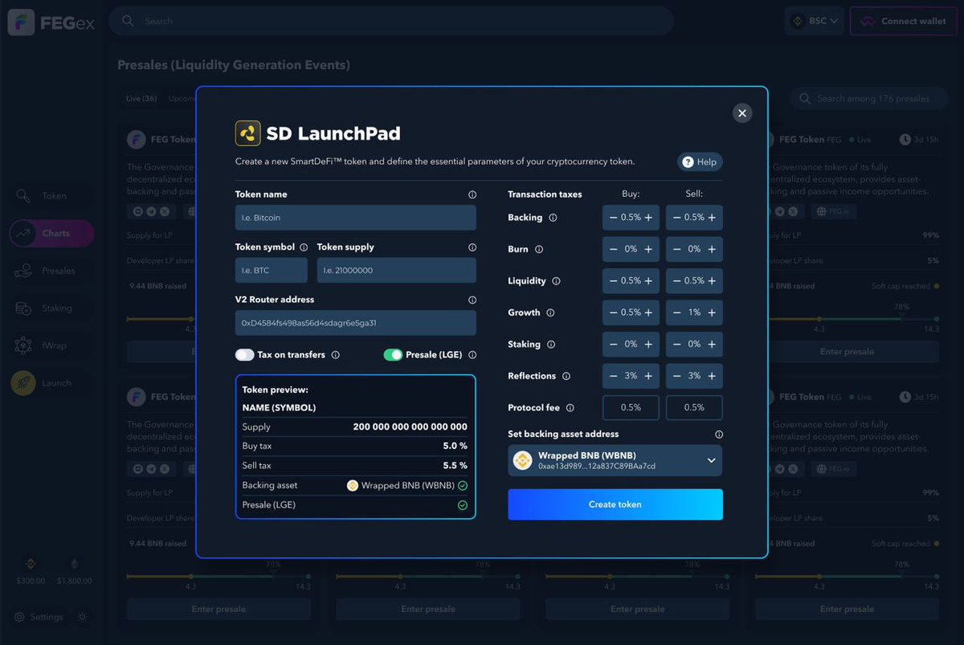Viewport: 964px width, 645px height.
Task: Decrease Liquidity buy tax
Action: (x=614, y=281)
